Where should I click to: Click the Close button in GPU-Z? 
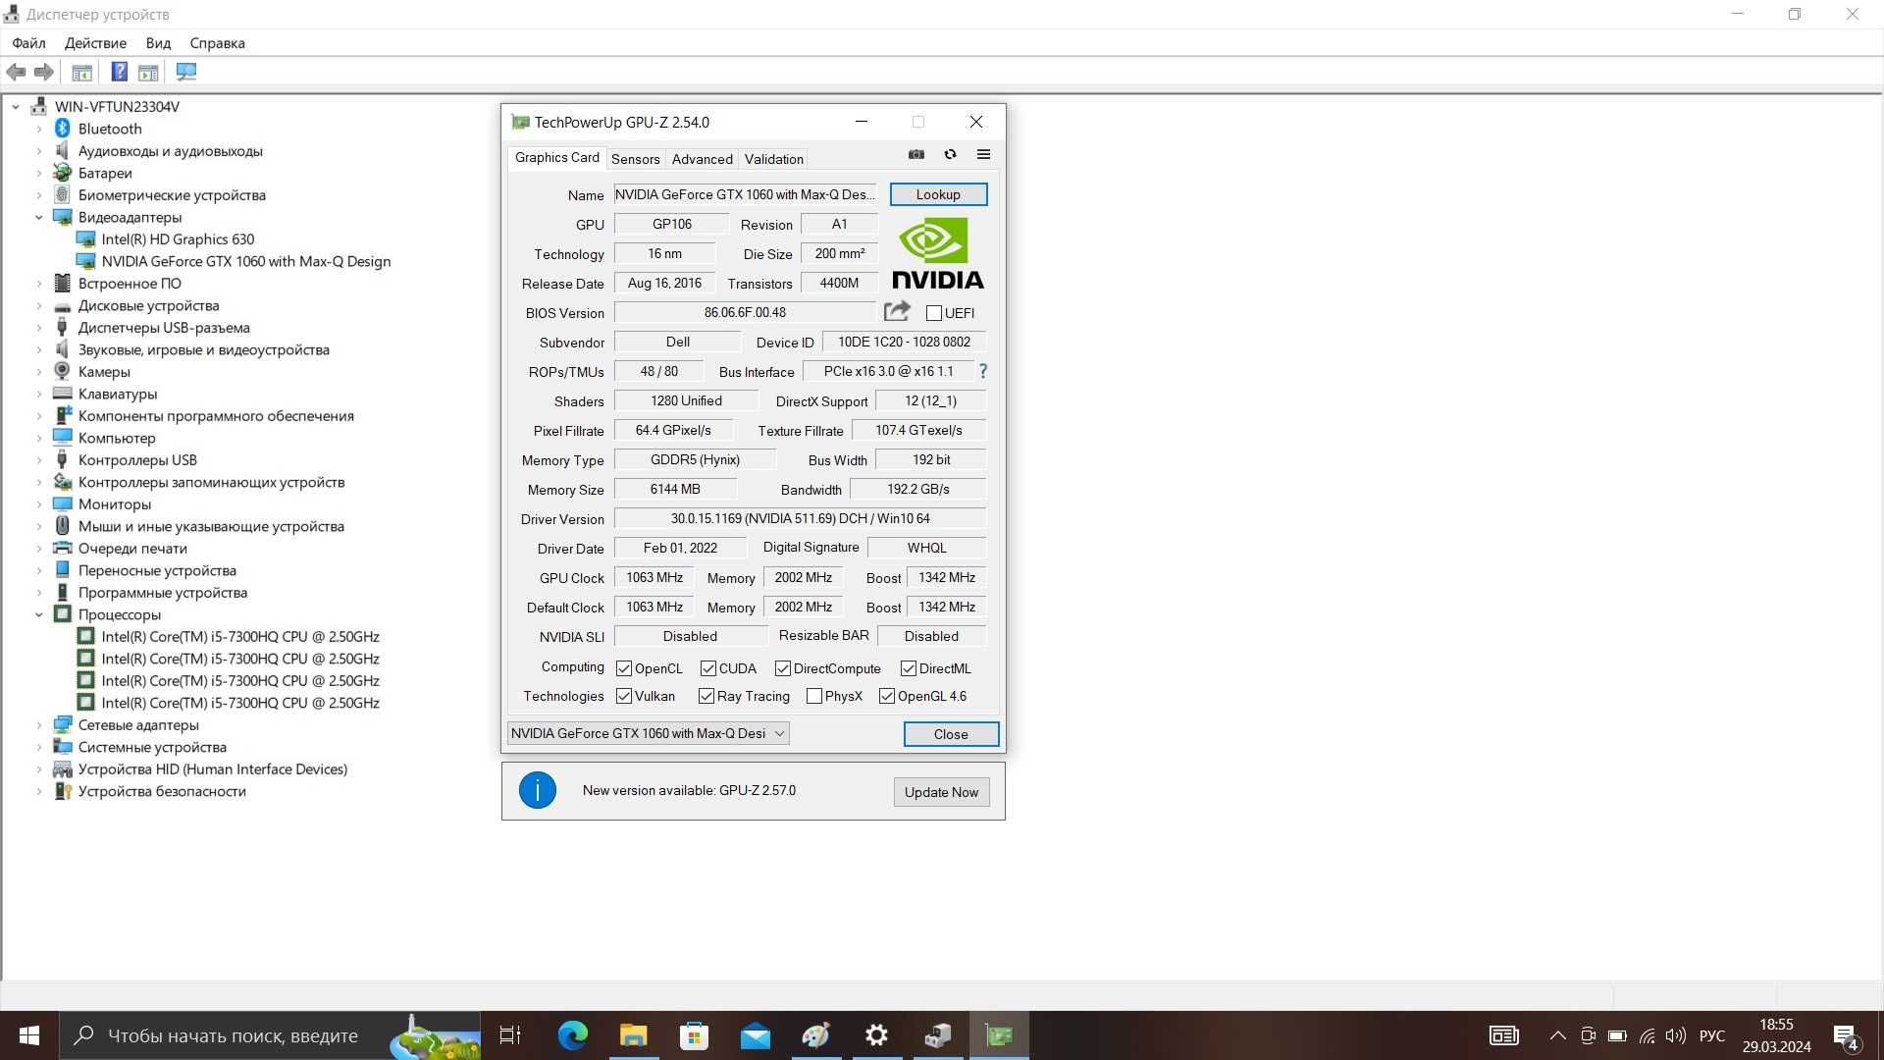[x=951, y=734]
